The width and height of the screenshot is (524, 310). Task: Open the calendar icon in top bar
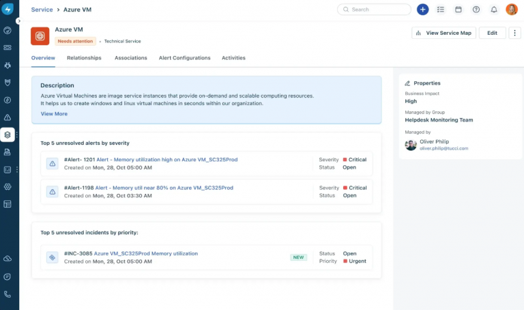[x=458, y=10]
